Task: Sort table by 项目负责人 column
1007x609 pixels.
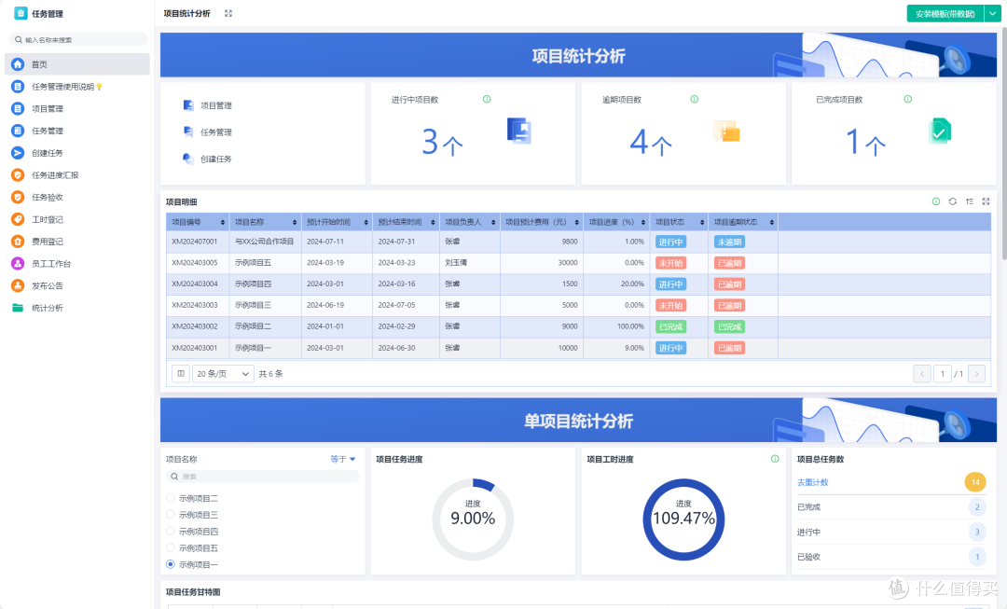Action: (493, 222)
